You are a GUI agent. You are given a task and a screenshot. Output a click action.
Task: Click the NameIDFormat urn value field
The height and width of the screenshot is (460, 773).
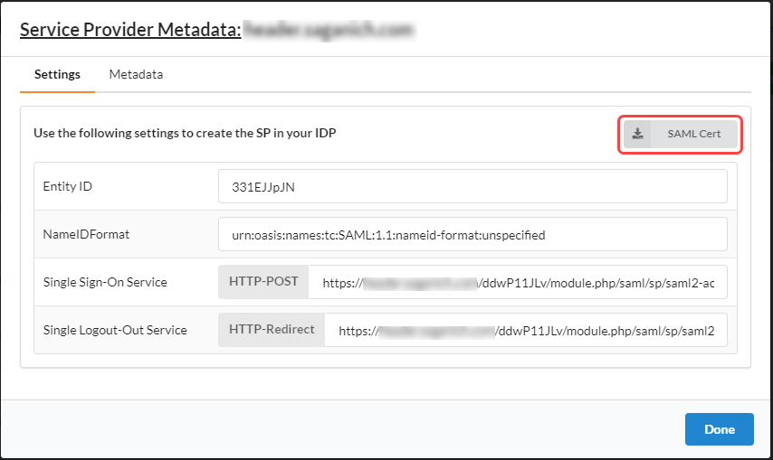click(472, 234)
